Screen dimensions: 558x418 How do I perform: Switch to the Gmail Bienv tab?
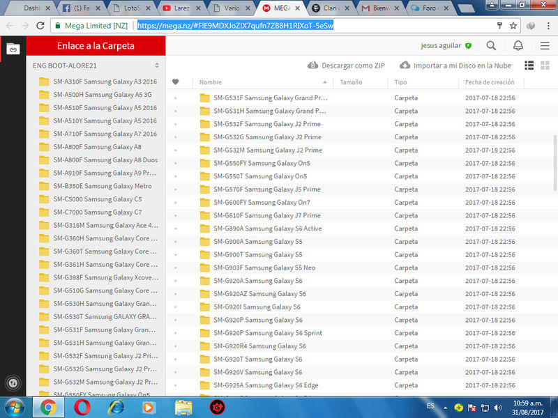380,8
